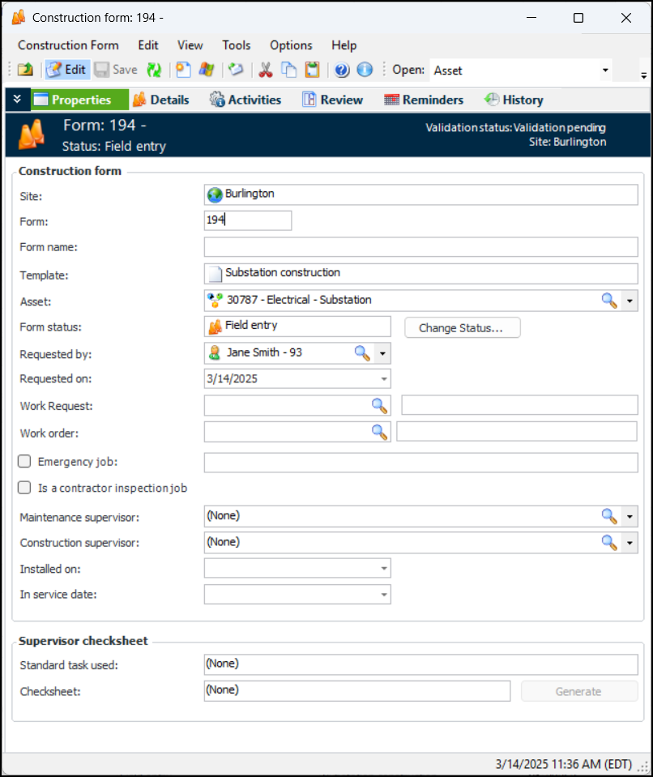
Task: Toggle the Emergency job checkbox
Action: (24, 461)
